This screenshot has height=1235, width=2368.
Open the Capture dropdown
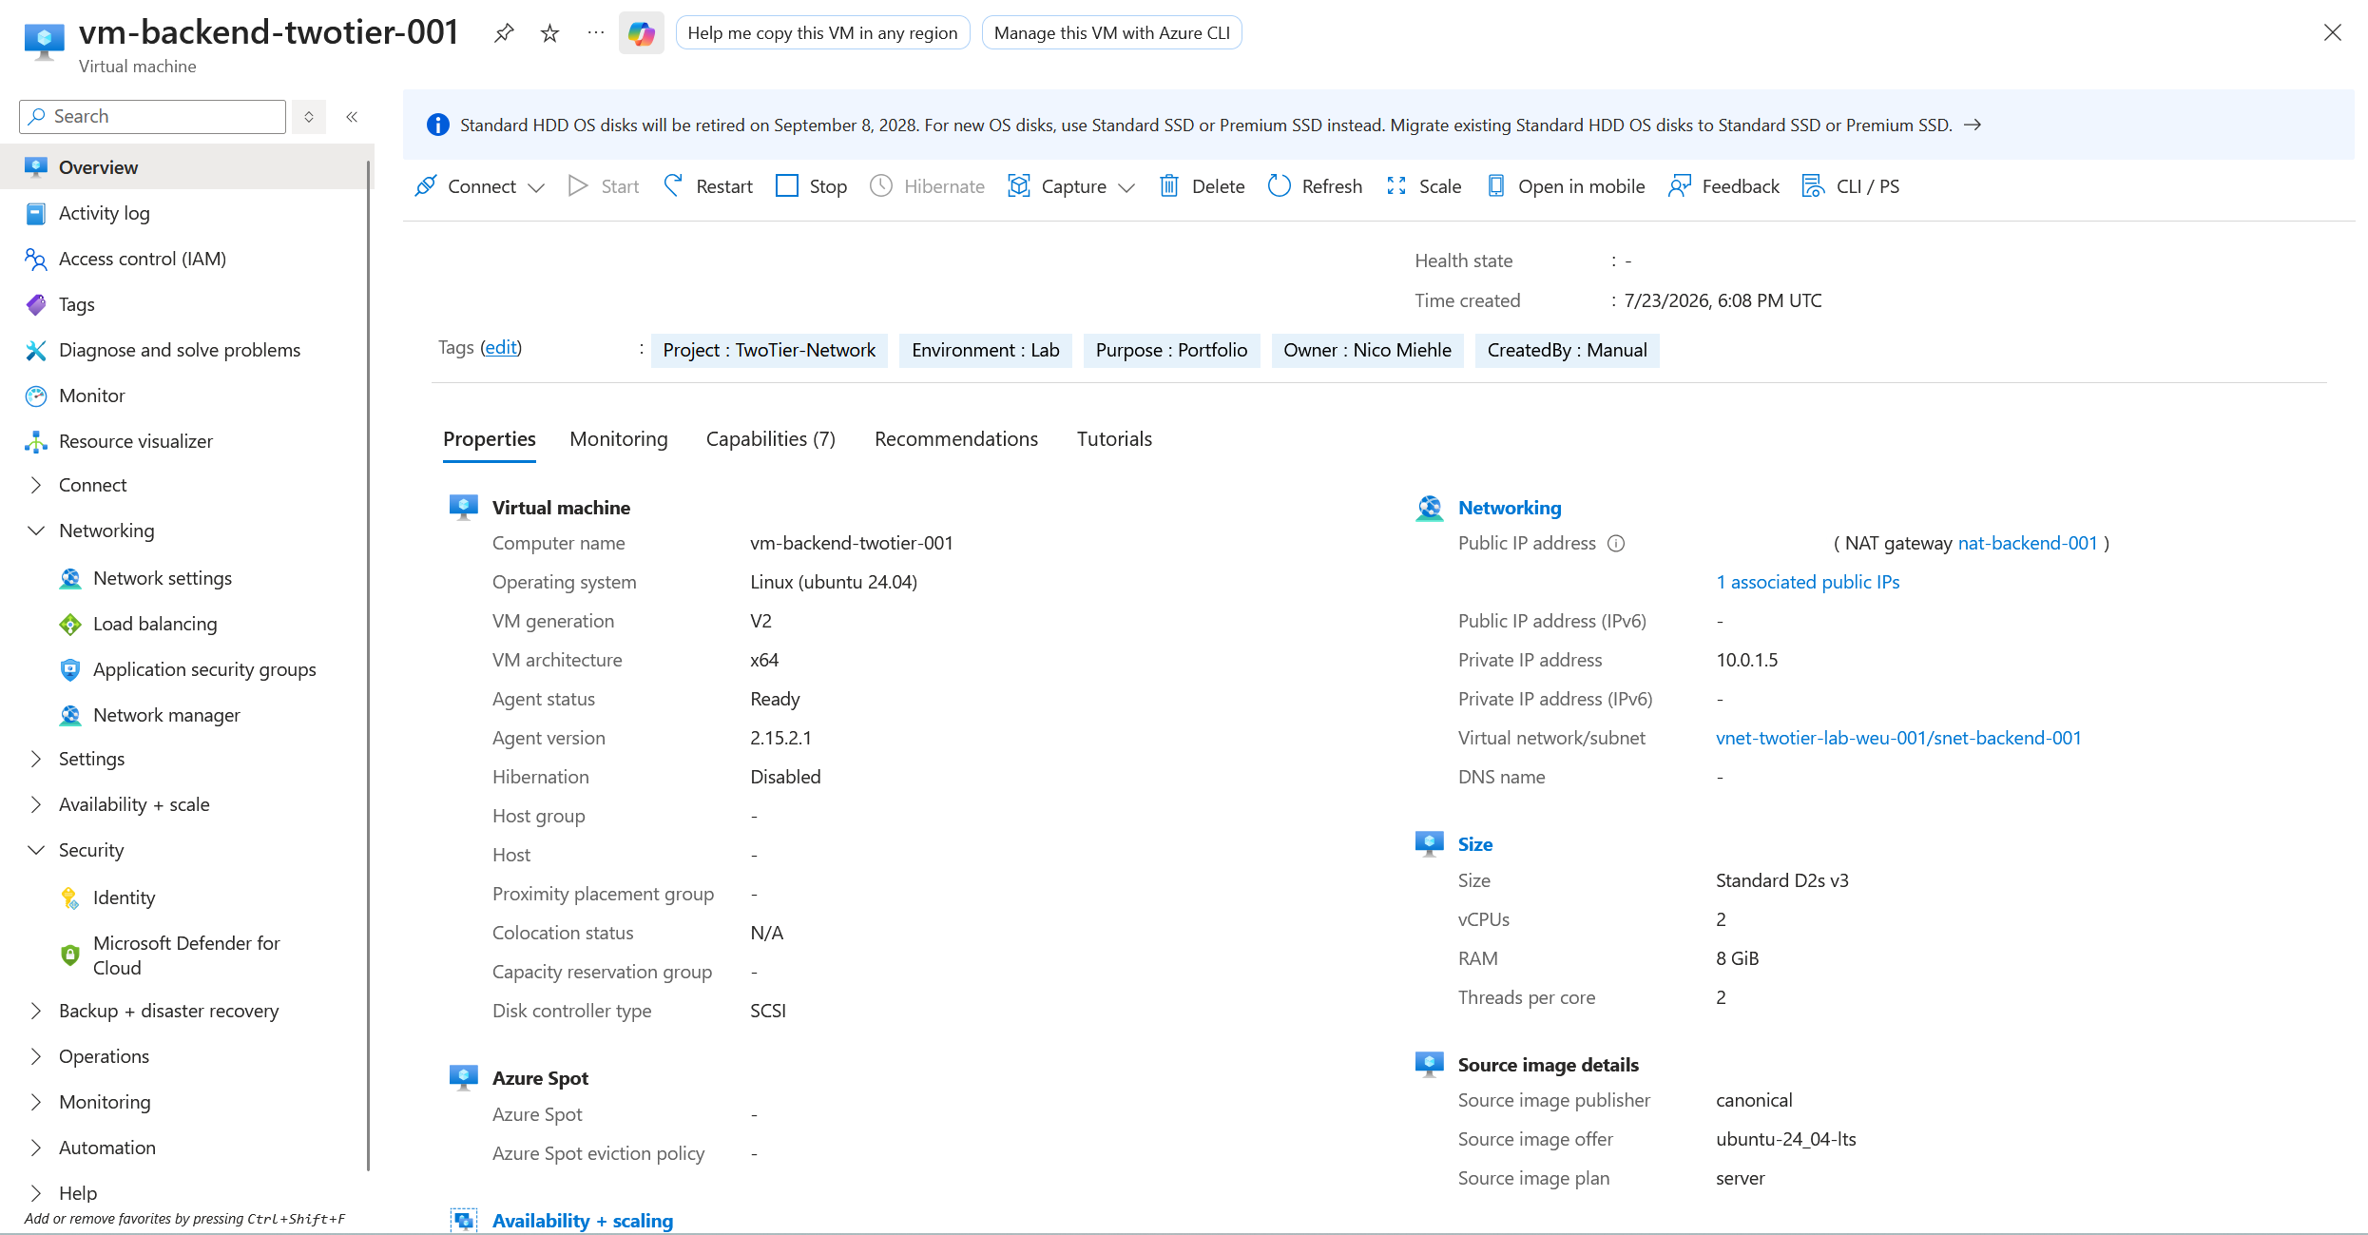[x=1071, y=186]
